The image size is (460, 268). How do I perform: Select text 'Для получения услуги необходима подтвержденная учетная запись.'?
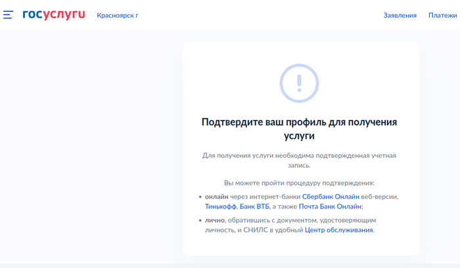299,161
